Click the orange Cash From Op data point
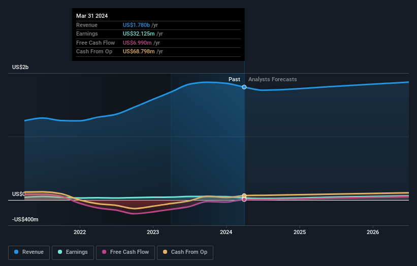The image size is (417, 266). point(244,196)
